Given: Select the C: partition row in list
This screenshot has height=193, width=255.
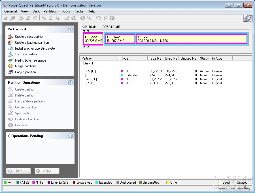Looking at the screenshot, I should coord(91,71).
